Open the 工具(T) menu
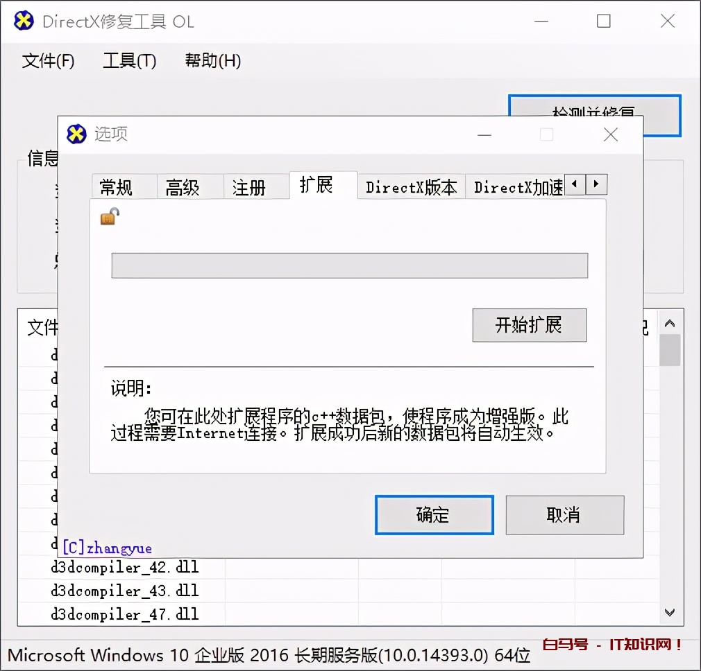Viewport: 701px width, 671px height. (x=129, y=61)
